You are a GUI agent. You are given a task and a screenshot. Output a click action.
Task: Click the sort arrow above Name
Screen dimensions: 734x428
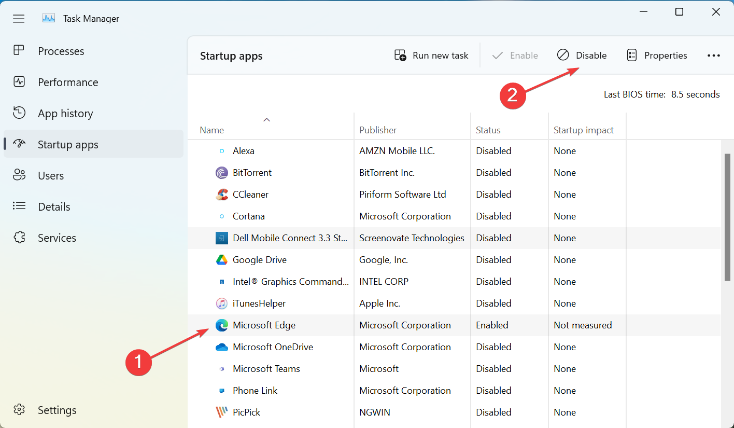tap(266, 120)
